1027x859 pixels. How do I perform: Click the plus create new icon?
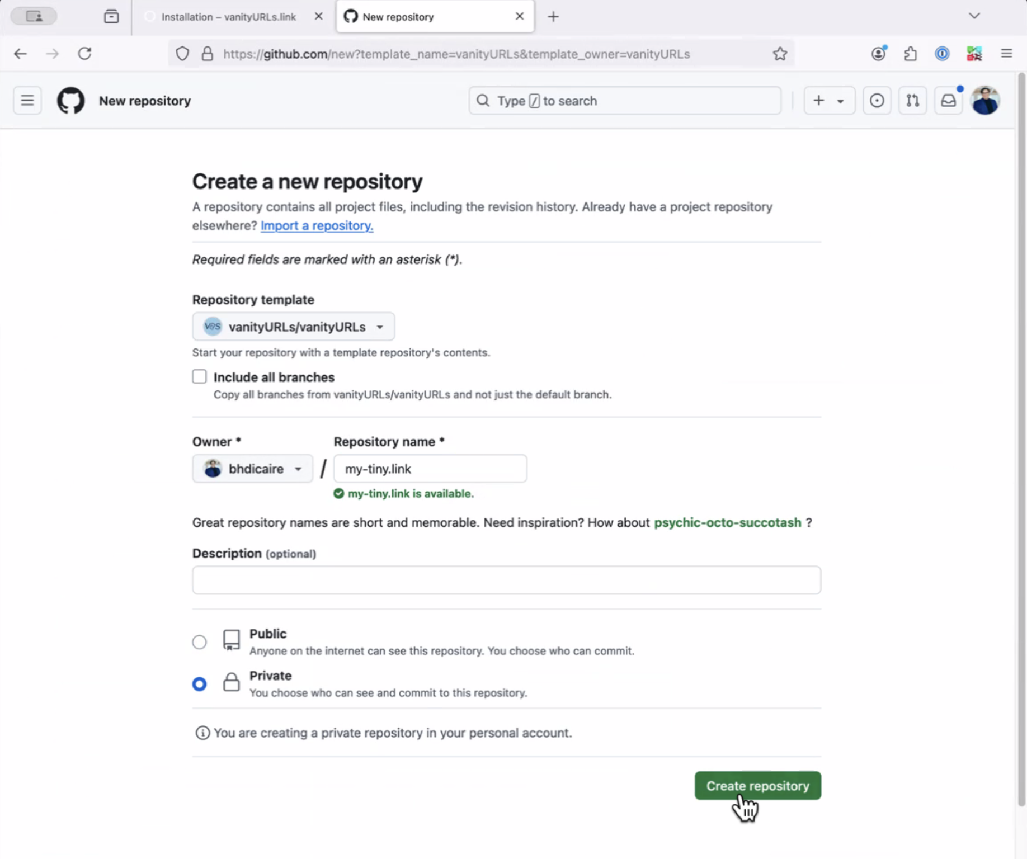click(x=818, y=101)
